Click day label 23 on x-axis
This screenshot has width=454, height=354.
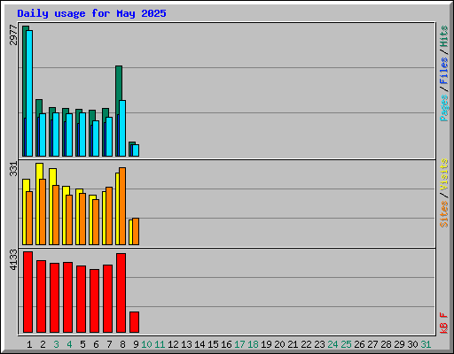click(x=319, y=344)
